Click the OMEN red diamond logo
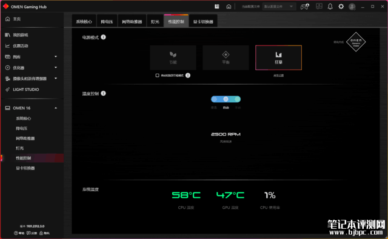 (6, 7)
